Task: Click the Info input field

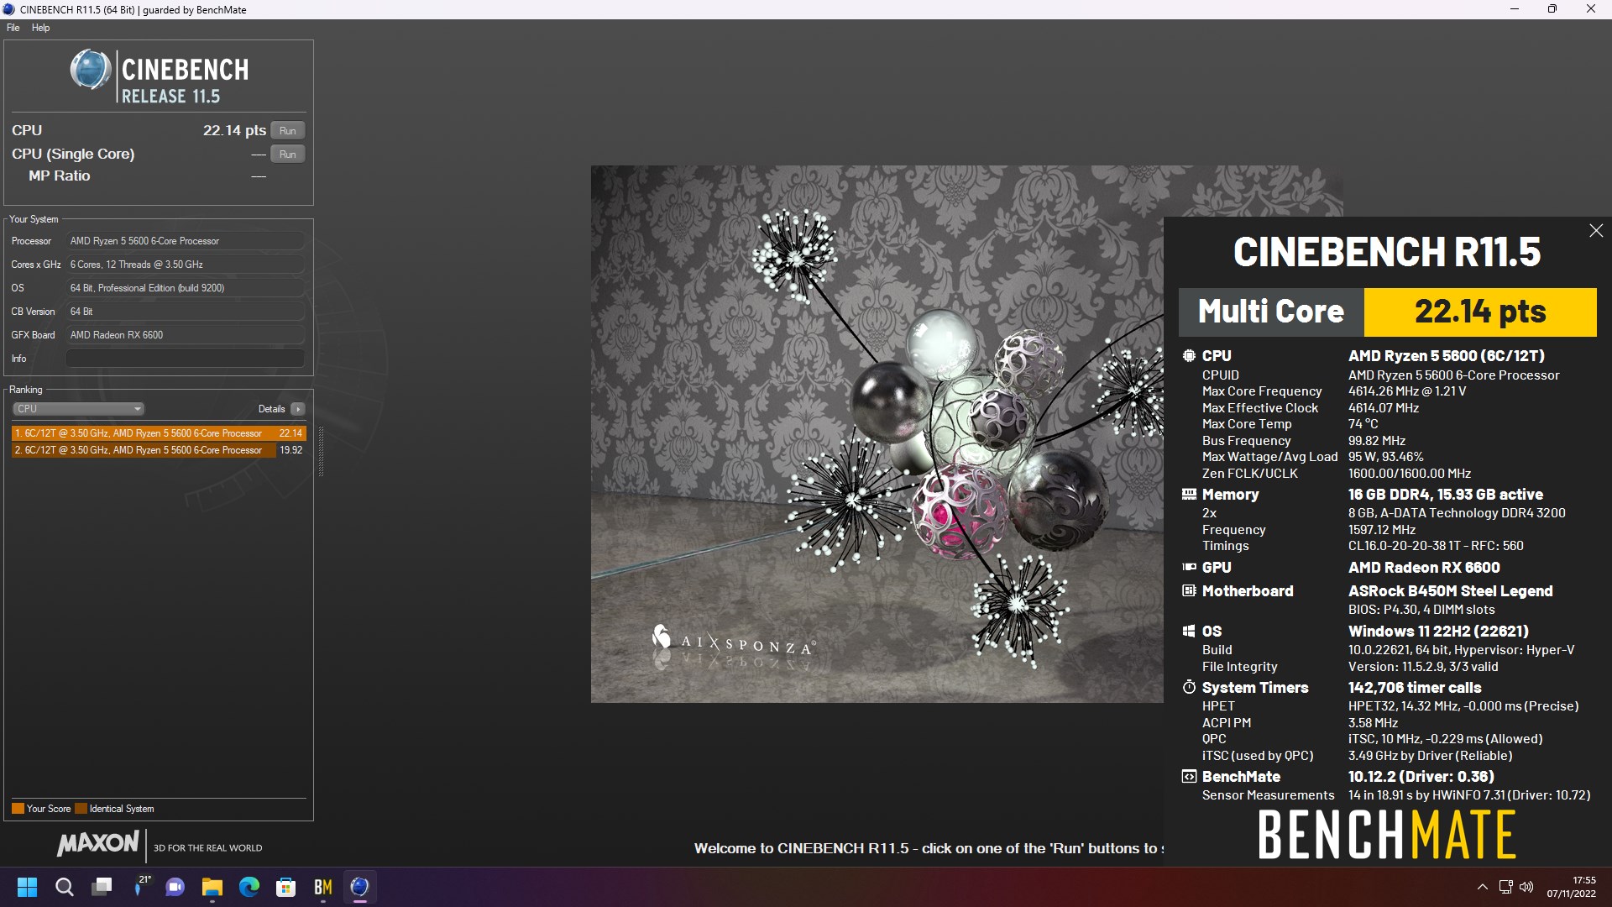Action: (x=186, y=359)
